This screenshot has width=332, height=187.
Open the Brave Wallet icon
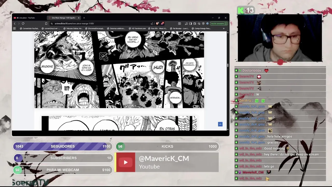click(195, 24)
